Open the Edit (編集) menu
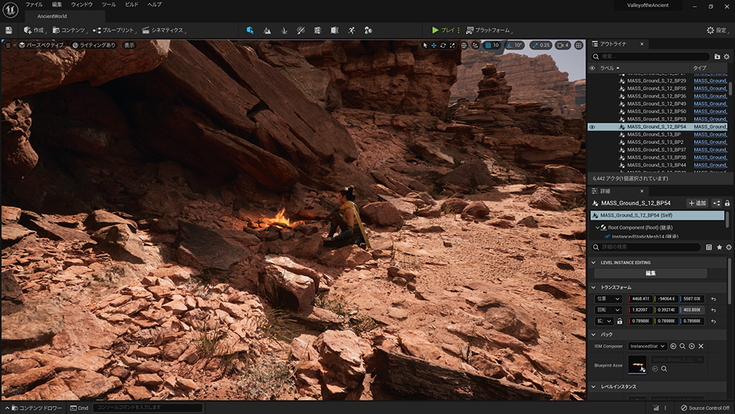The height and width of the screenshot is (414, 735). coord(57,4)
